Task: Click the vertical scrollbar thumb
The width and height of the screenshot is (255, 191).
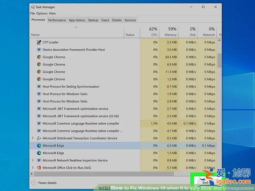Action: tap(219, 61)
